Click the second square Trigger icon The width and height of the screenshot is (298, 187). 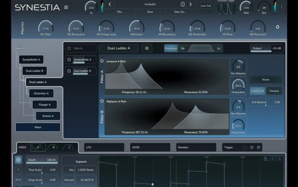[x=258, y=147]
